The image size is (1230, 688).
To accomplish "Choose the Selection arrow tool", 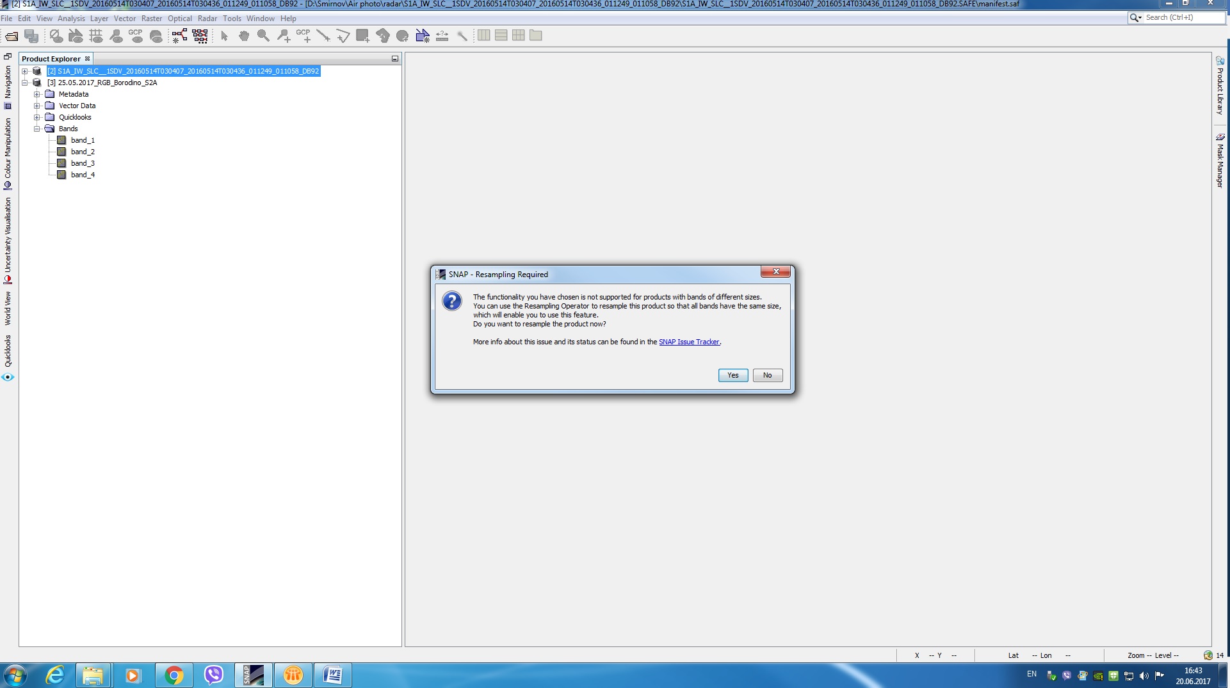I will (x=224, y=36).
